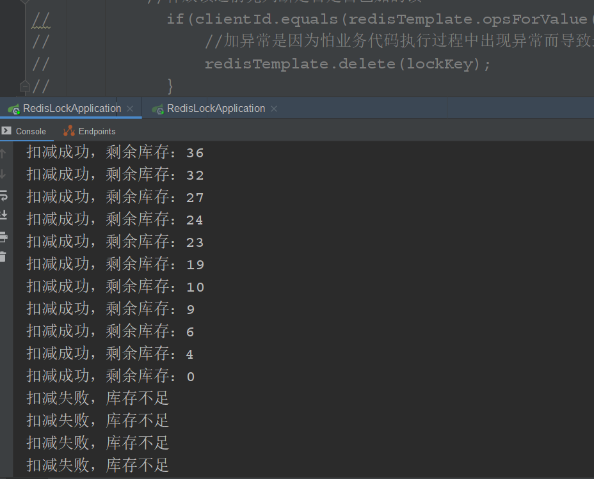This screenshot has height=479, width=594.
Task: Click the print icon in console sidebar
Action: pos(3,237)
